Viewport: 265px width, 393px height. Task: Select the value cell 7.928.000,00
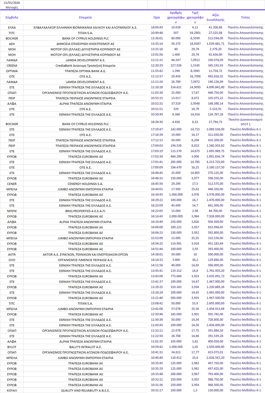(x=215, y=216)
